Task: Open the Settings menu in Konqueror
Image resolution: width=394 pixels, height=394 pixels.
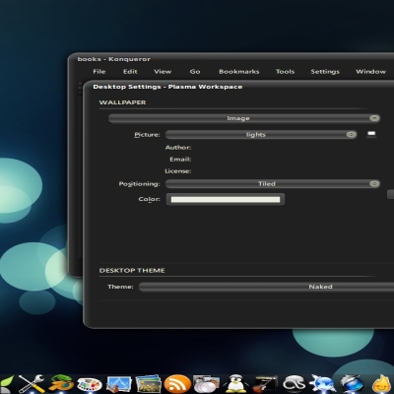Action: (x=325, y=72)
